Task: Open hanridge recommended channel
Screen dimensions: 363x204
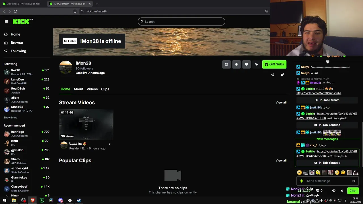Action: click(x=27, y=133)
